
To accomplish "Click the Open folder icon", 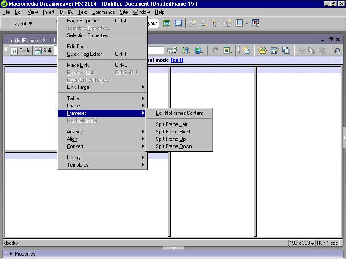I will point(263,51).
